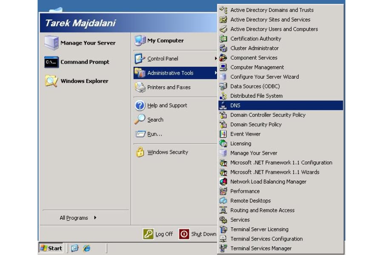Click the Remote Desktops icon
The width and height of the screenshot is (383, 255).
223,201
